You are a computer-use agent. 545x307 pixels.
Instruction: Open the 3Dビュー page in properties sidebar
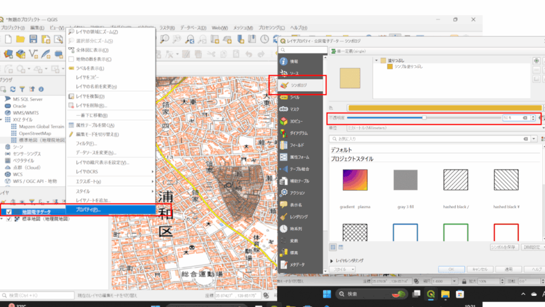(301, 122)
